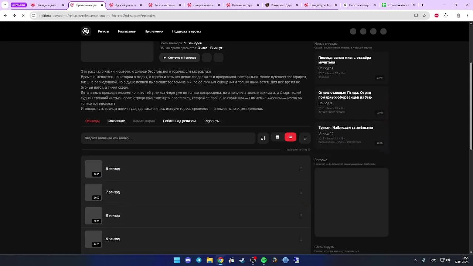Select the red list view button
The width and height of the screenshot is (473, 266).
290,137
